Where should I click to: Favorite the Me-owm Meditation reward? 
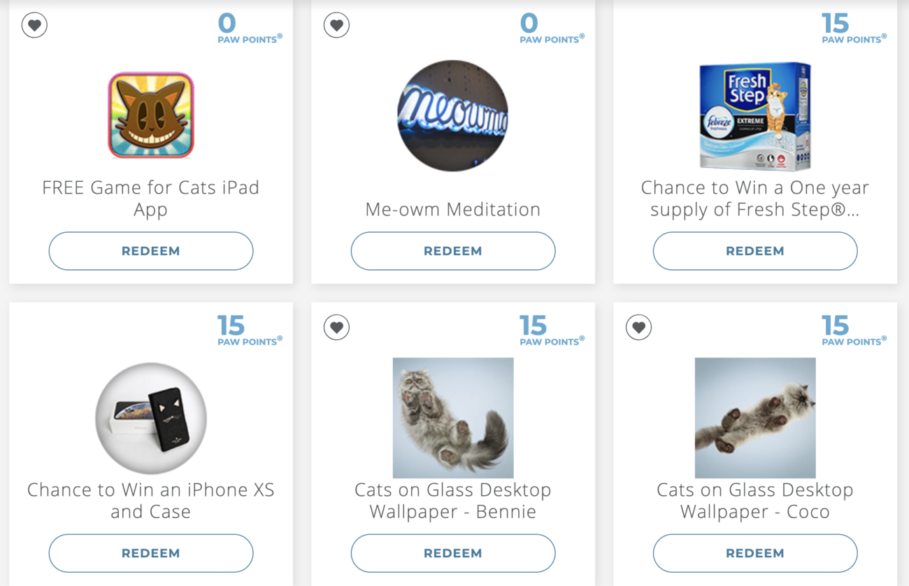click(336, 24)
